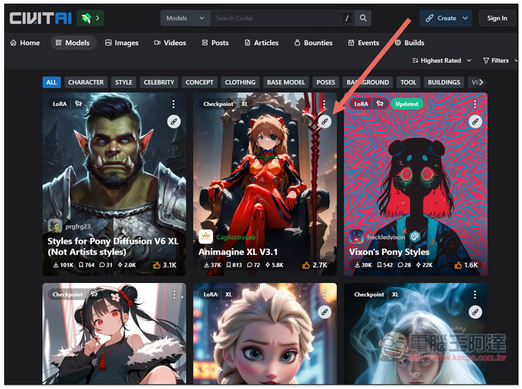Open the Bounties tab
Image resolution: width=522 pixels, height=389 pixels.
[314, 43]
